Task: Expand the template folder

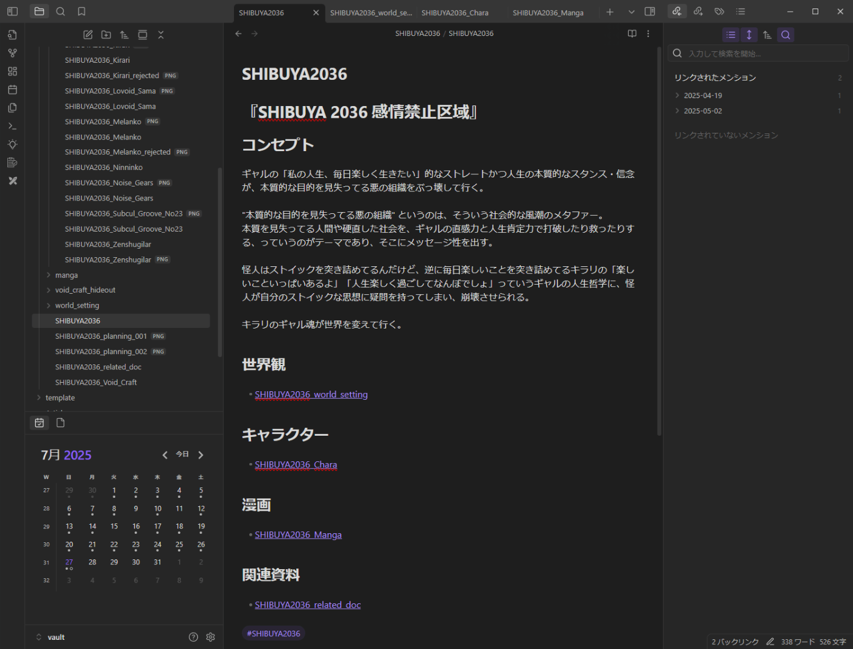Action: tap(39, 397)
